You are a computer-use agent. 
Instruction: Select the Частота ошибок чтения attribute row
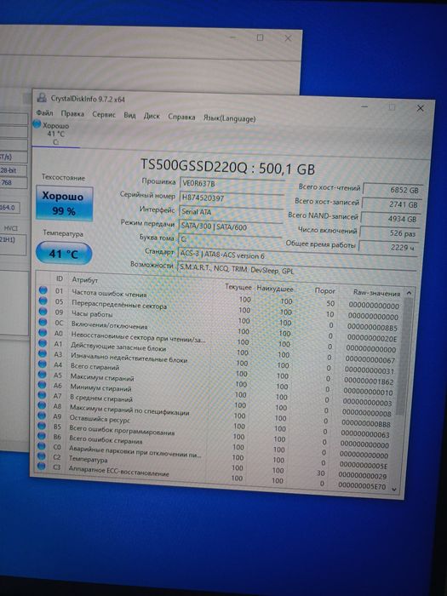219,298
